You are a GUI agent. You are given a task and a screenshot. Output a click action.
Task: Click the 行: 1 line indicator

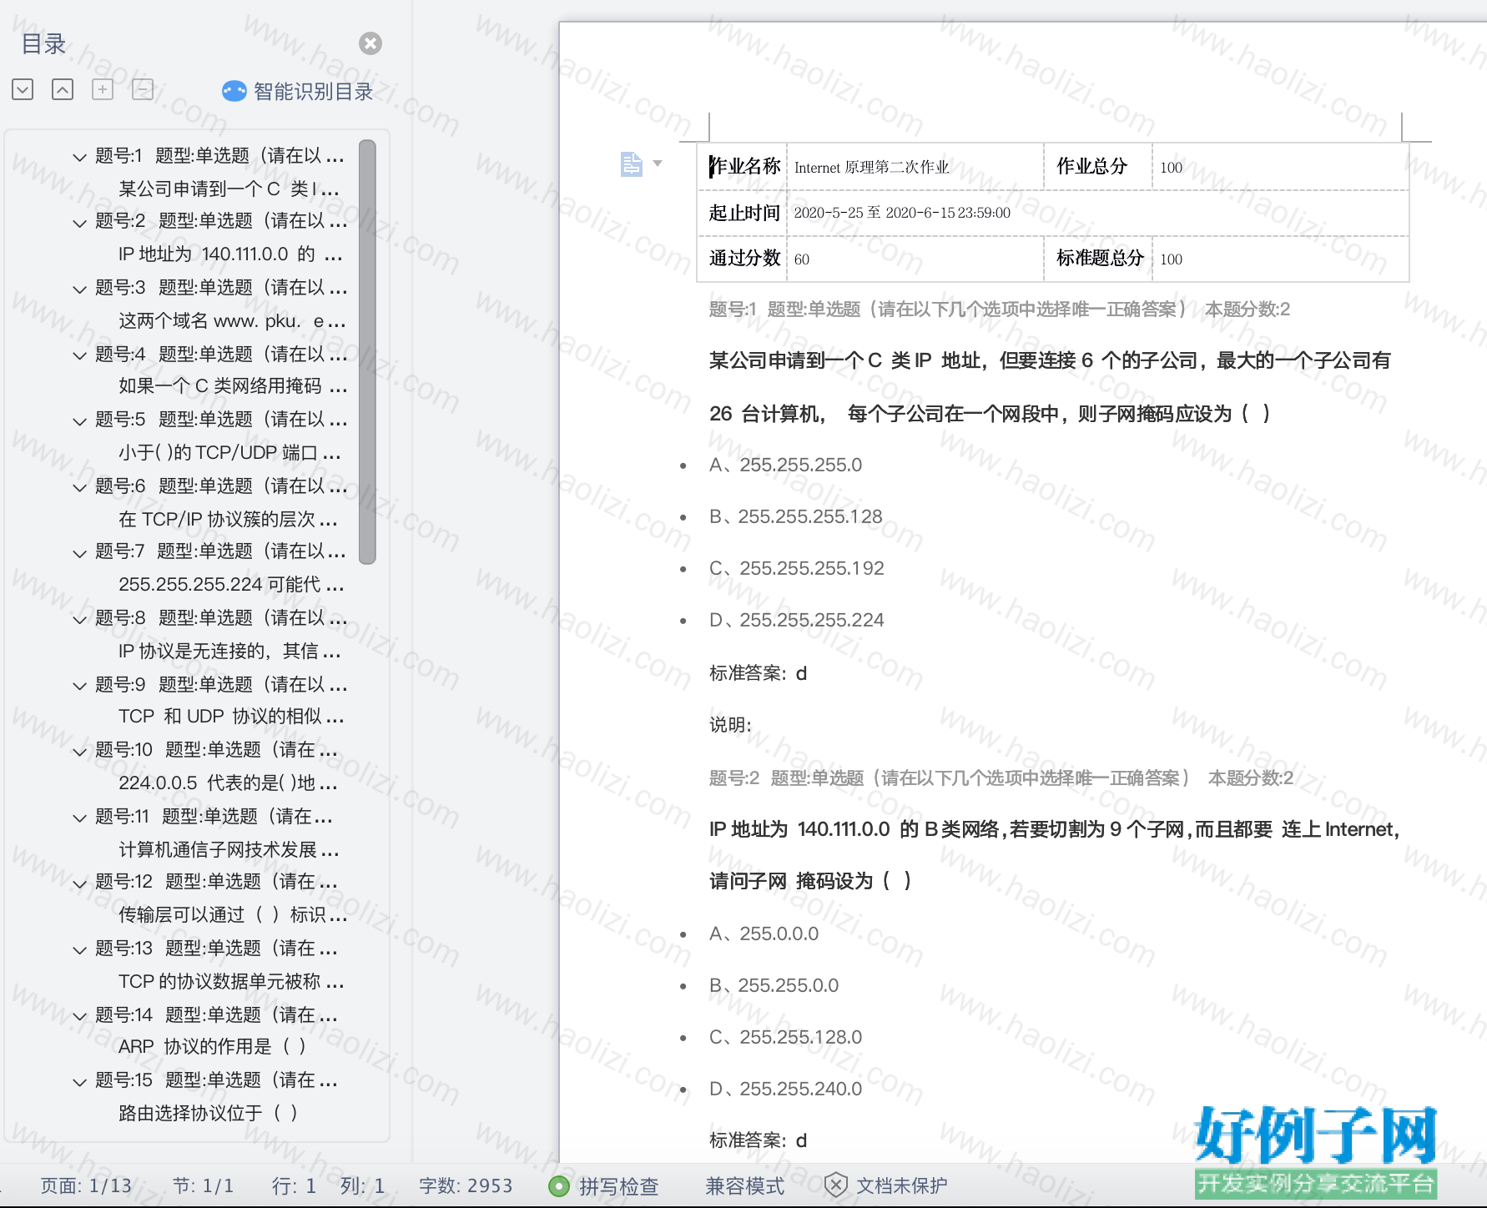click(294, 1186)
